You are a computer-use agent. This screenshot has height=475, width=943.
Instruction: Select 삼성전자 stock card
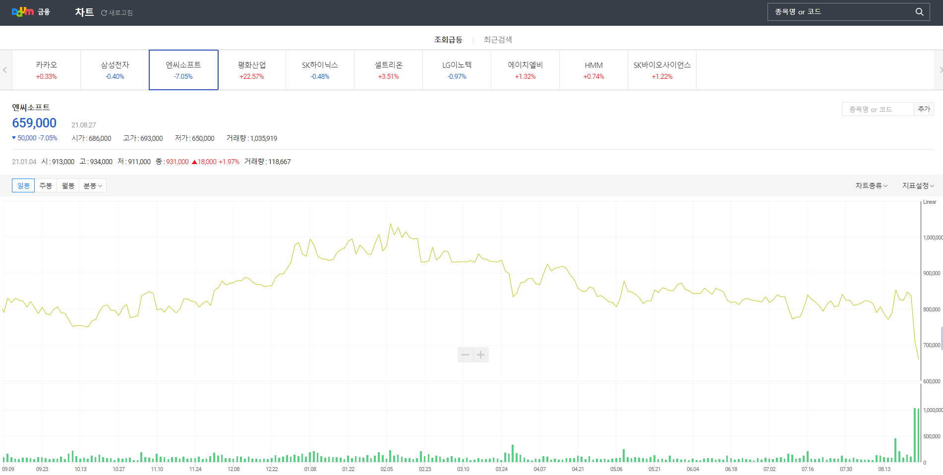pos(115,70)
